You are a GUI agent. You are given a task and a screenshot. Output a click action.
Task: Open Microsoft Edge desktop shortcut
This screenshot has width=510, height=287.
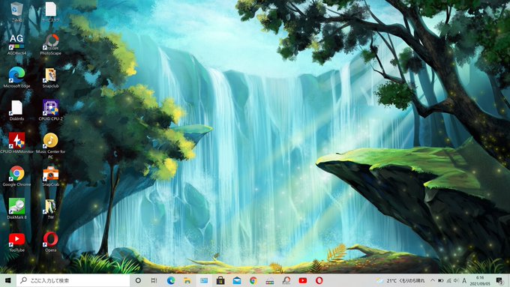[x=16, y=77]
